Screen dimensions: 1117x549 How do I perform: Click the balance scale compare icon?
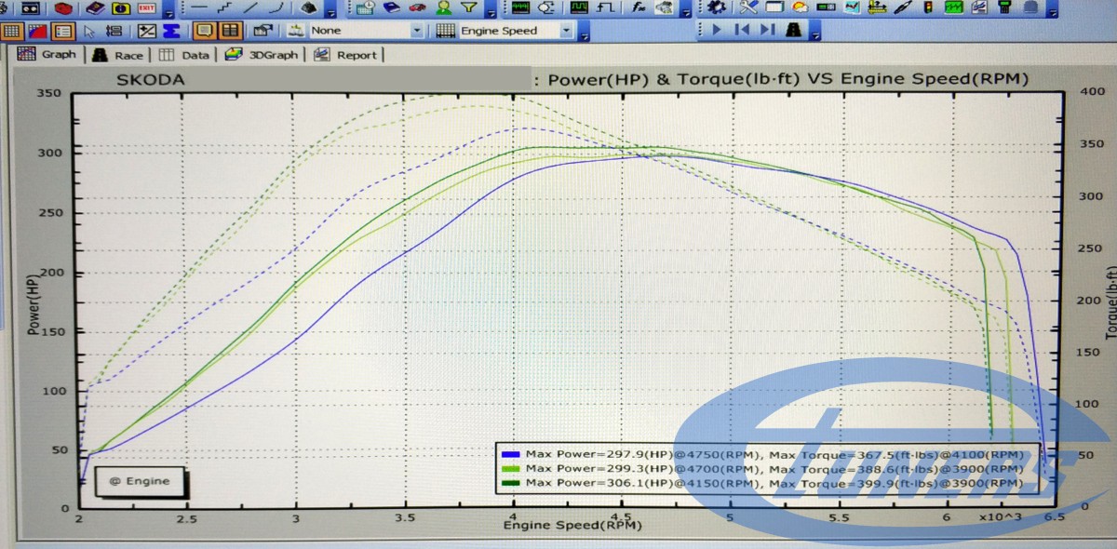(x=296, y=31)
